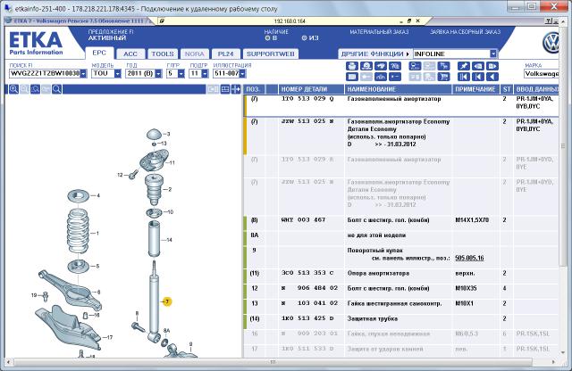Click the pushpin icon in the toolbar
Screen dimensions: 572x371
464,66
